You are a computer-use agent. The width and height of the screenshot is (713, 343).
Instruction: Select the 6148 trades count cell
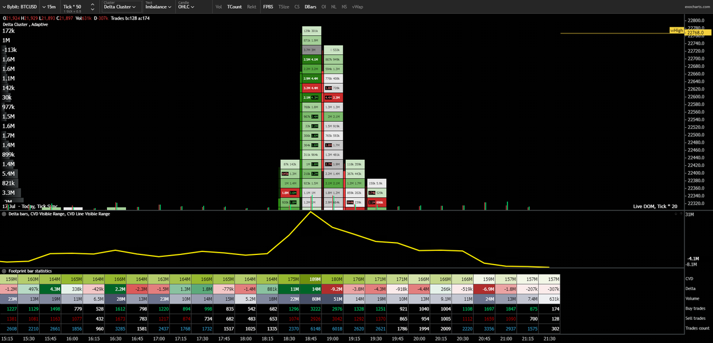311,328
